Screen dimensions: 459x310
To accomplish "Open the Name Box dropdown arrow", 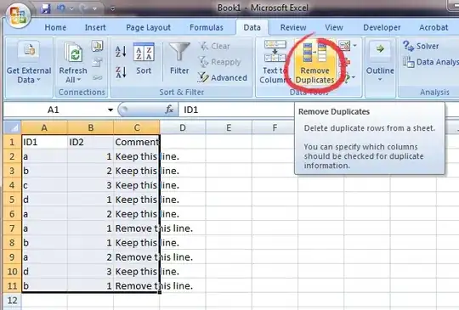I will (x=110, y=110).
